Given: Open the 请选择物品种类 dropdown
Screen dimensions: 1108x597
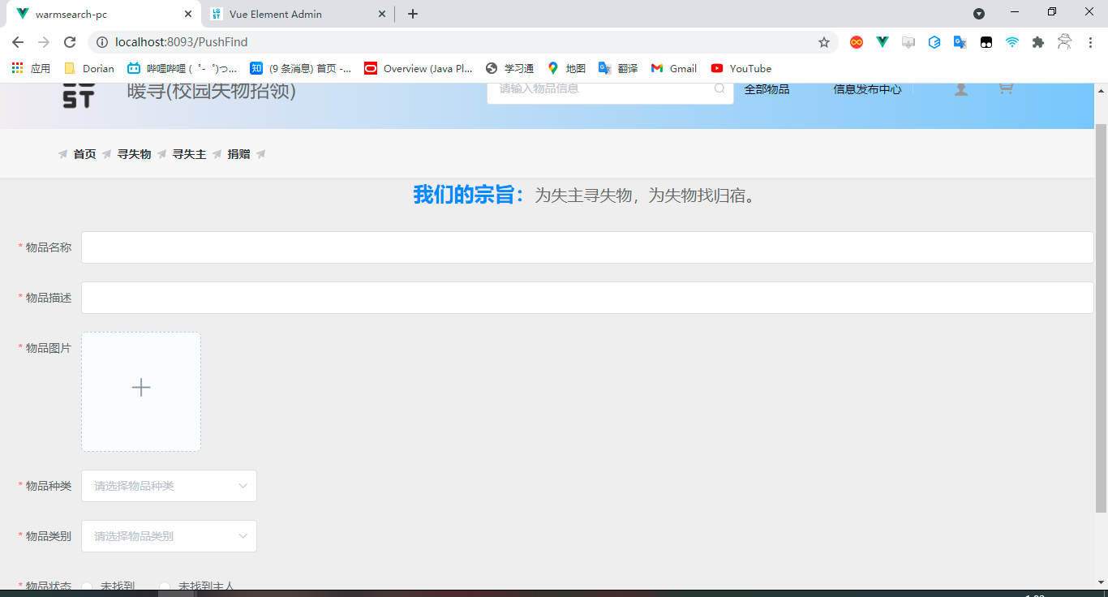Looking at the screenshot, I should 169,486.
